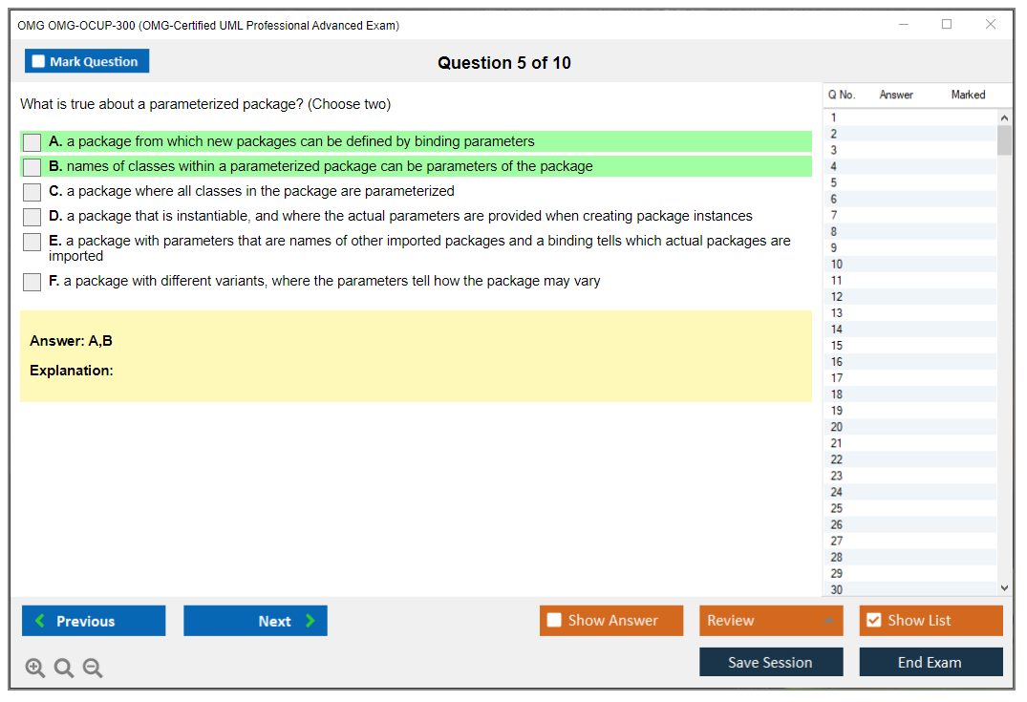Image resolution: width=1027 pixels, height=702 pixels.
Task: Click End Exam button
Action: tap(930, 662)
